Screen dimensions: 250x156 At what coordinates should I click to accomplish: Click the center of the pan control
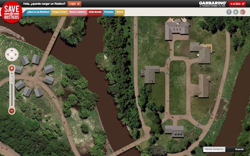[12, 55]
